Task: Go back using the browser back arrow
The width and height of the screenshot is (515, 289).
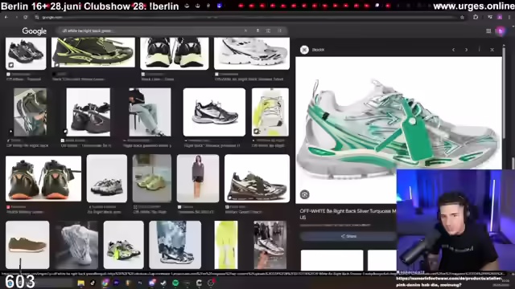Action: (x=6, y=17)
